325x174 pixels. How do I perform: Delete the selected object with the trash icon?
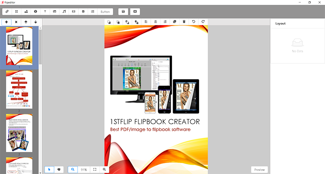click(x=184, y=22)
